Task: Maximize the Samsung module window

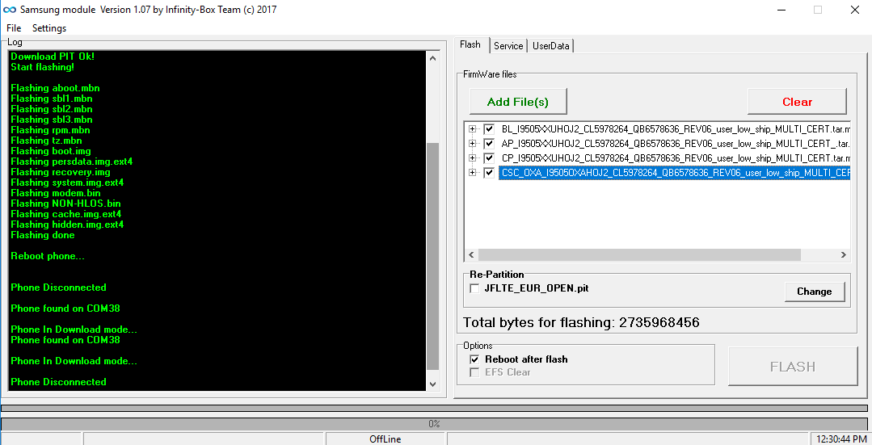Action: [x=818, y=10]
